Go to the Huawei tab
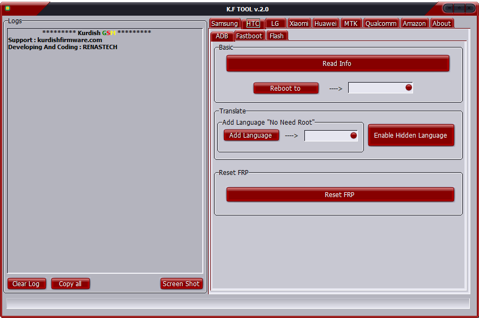Image resolution: width=479 pixels, height=318 pixels. [325, 24]
